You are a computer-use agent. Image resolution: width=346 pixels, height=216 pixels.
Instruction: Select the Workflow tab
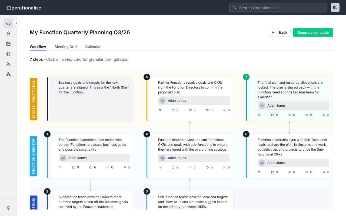38,47
